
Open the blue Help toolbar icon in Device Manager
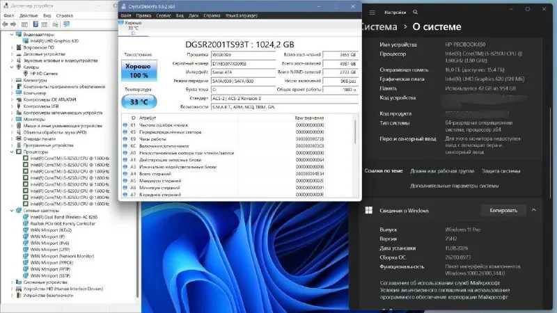coord(36,24)
